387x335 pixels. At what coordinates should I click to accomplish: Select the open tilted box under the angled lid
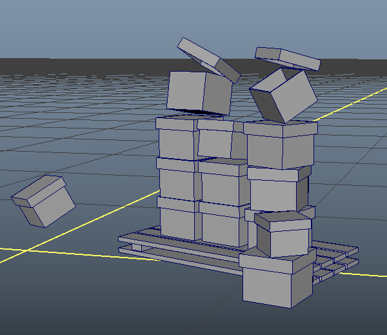coord(199,93)
